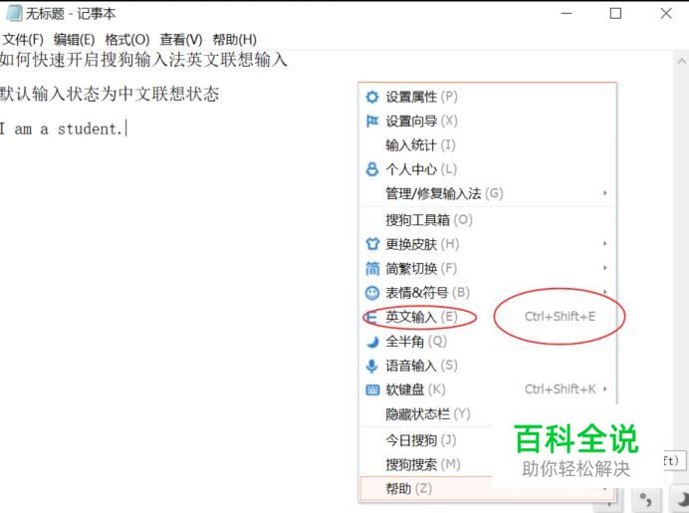Viewport: 689px width, 513px height.
Task: Click the flag icon beside 设置向导
Action: (372, 121)
